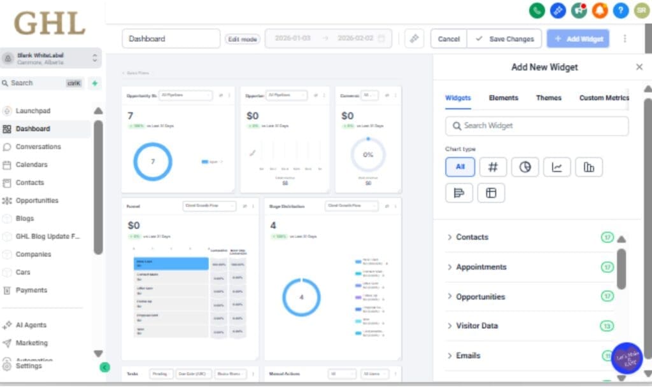Open the help question mark icon

click(x=620, y=10)
